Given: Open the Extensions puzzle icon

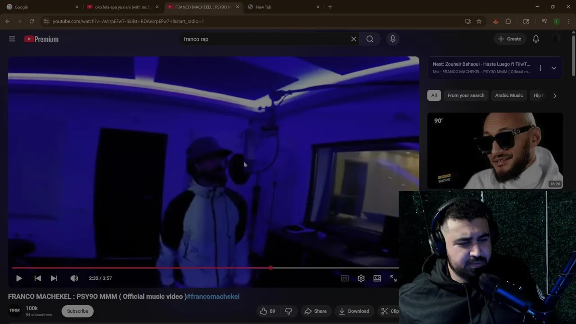Looking at the screenshot, I should click(508, 21).
